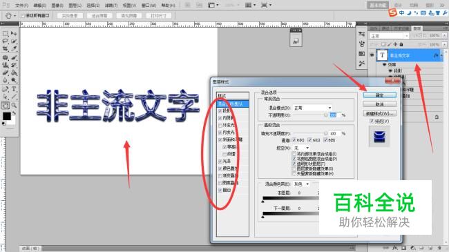Expand workspace switcher double-arrow
Screen dimensions: 449x252
click(x=442, y=5)
